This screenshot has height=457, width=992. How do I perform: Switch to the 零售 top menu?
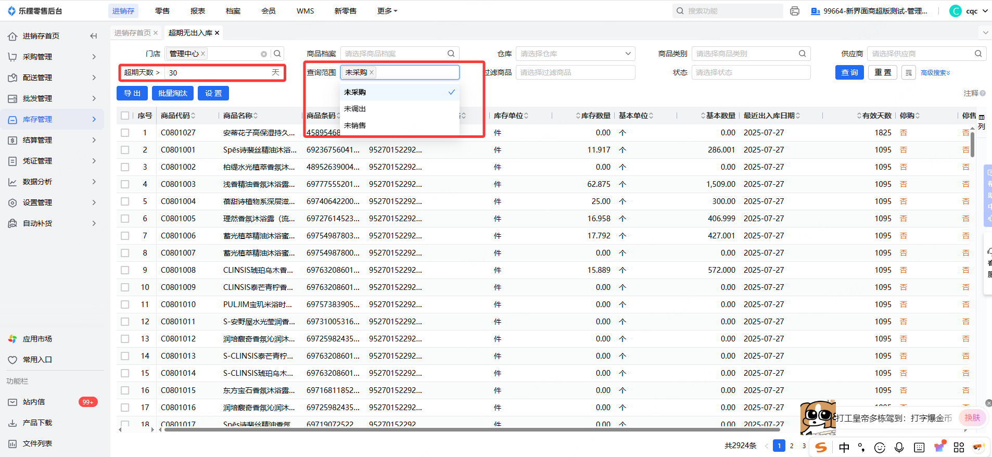[162, 11]
